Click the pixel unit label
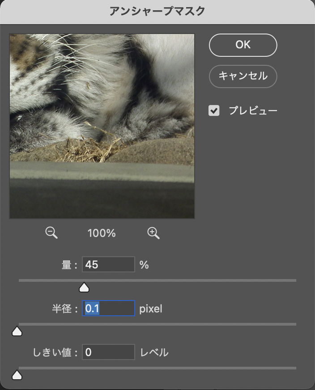Screen dimensions: 315x390 click(x=151, y=309)
